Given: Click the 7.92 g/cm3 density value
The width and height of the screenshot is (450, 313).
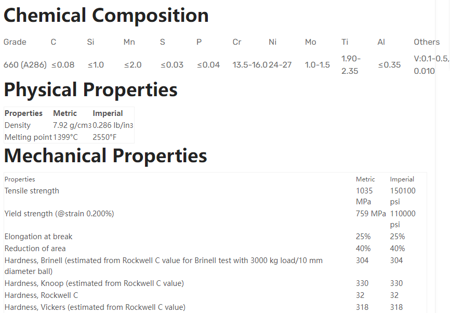Looking at the screenshot, I should [x=72, y=125].
